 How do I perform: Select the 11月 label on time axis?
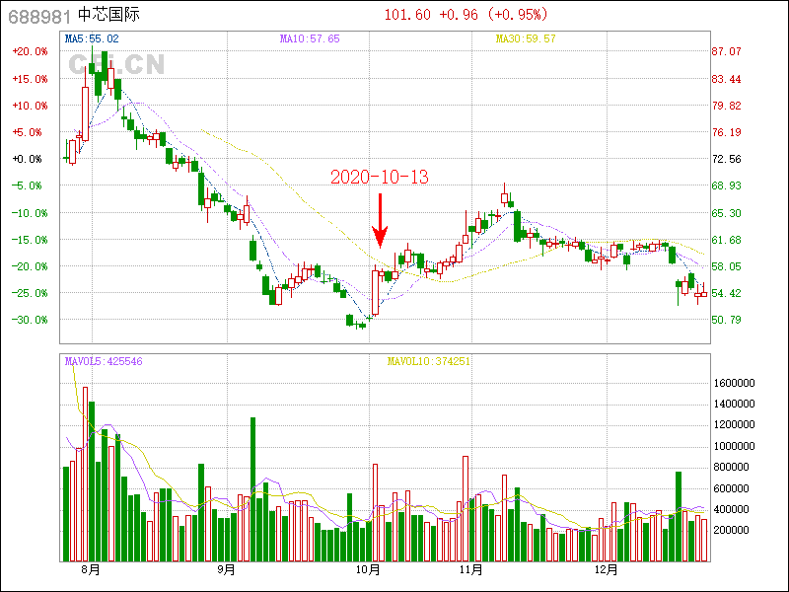point(470,569)
